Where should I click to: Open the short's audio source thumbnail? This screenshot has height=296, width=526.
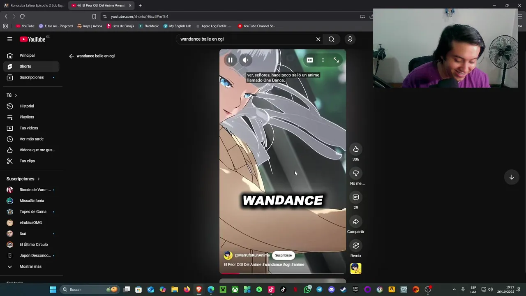pyautogui.click(x=356, y=268)
